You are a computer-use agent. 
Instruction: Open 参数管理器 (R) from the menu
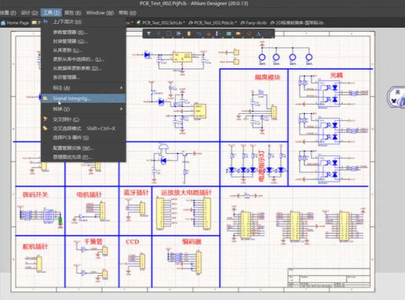pyautogui.click(x=83, y=32)
